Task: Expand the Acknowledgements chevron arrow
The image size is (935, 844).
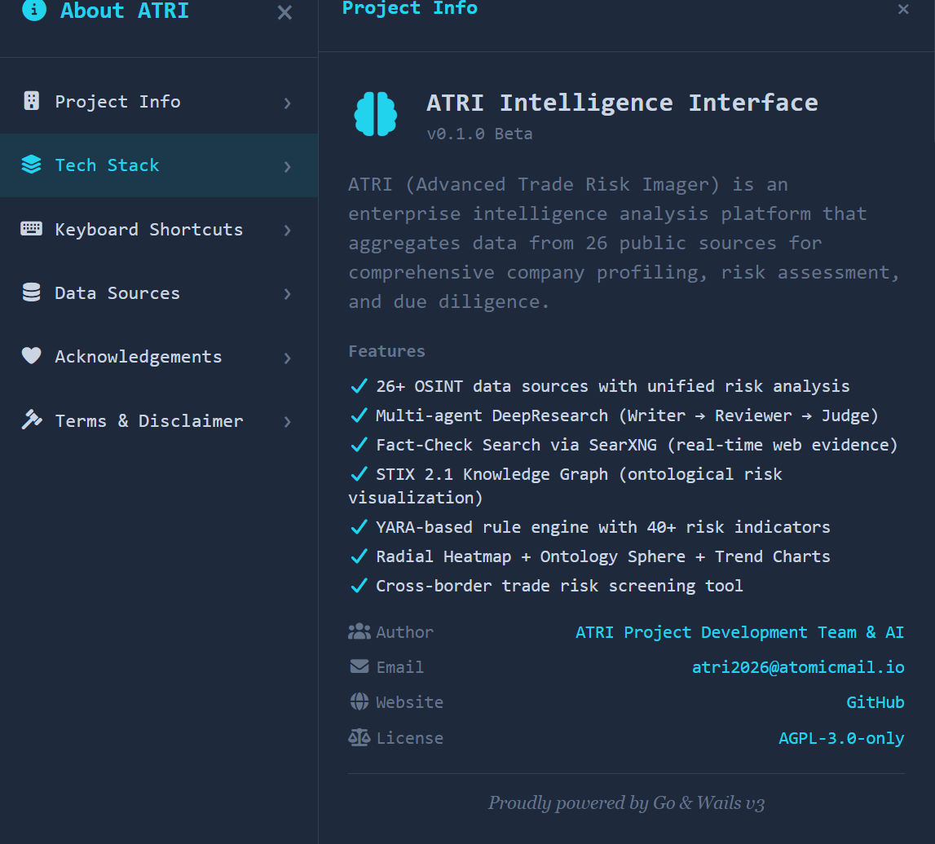Action: [288, 358]
